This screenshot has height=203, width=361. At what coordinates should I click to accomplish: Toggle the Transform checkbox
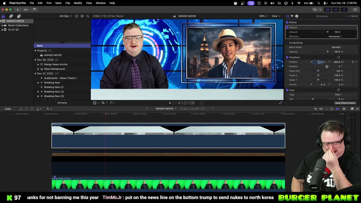click(287, 57)
